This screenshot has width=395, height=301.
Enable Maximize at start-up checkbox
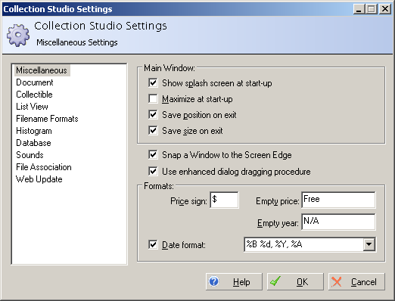[153, 98]
